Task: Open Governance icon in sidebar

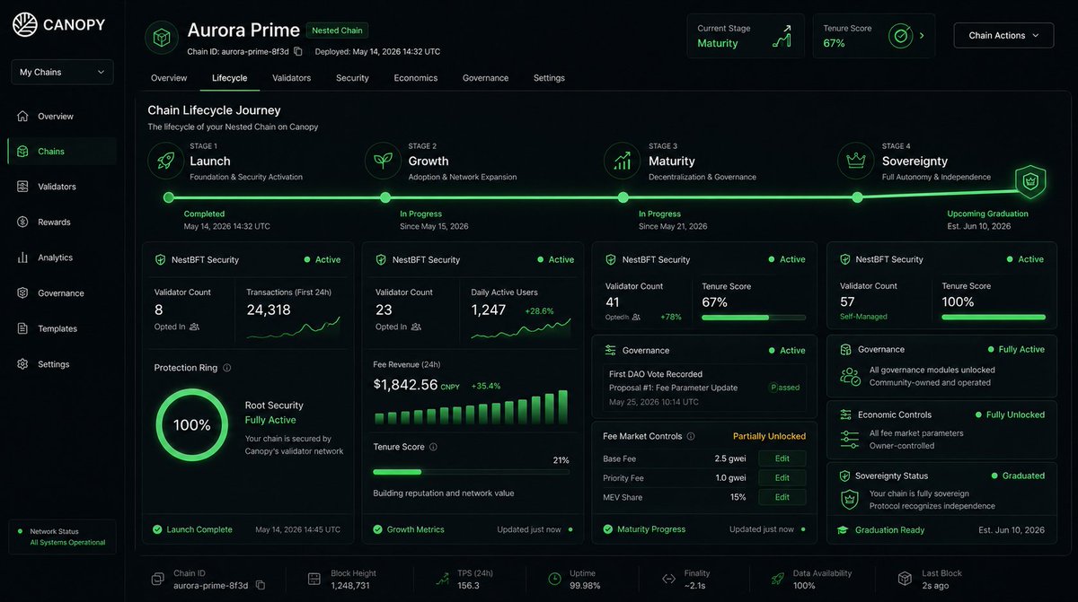Action: pyautogui.click(x=22, y=293)
